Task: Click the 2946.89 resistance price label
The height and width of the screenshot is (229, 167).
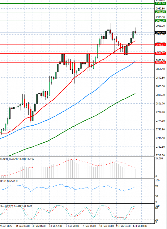Action: click(x=160, y=12)
